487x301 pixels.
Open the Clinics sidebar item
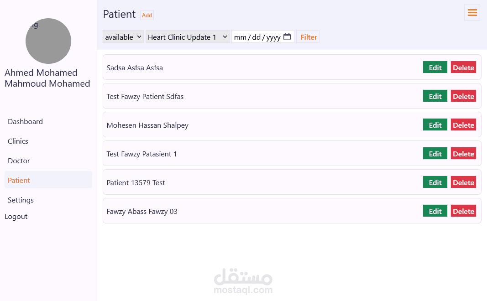pos(18,141)
